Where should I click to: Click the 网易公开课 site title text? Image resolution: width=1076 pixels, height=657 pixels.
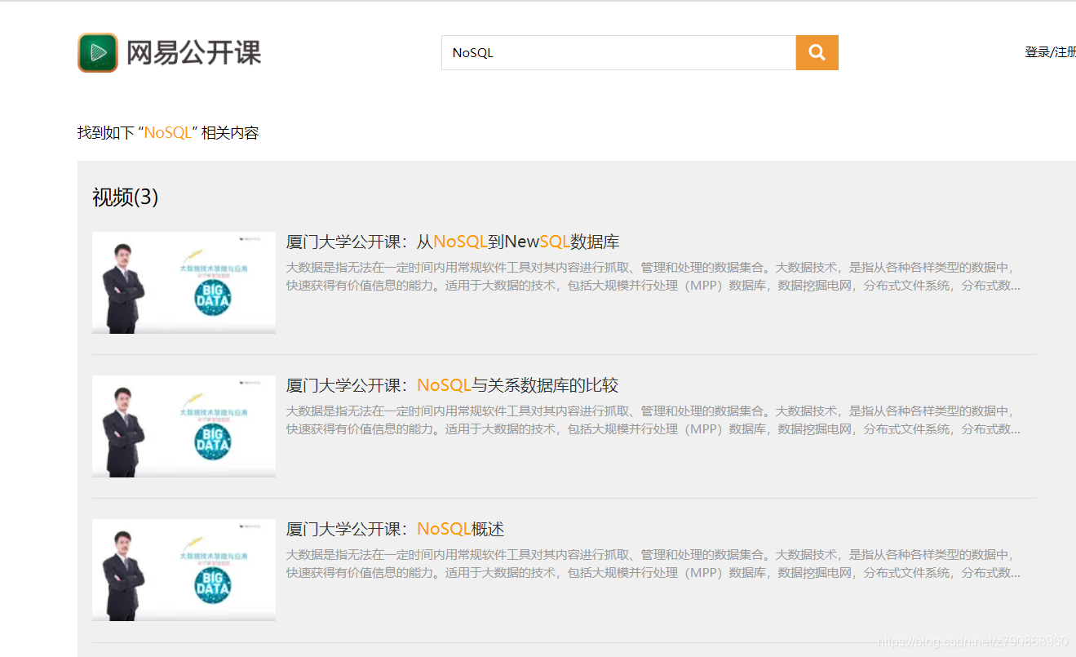pyautogui.click(x=193, y=52)
